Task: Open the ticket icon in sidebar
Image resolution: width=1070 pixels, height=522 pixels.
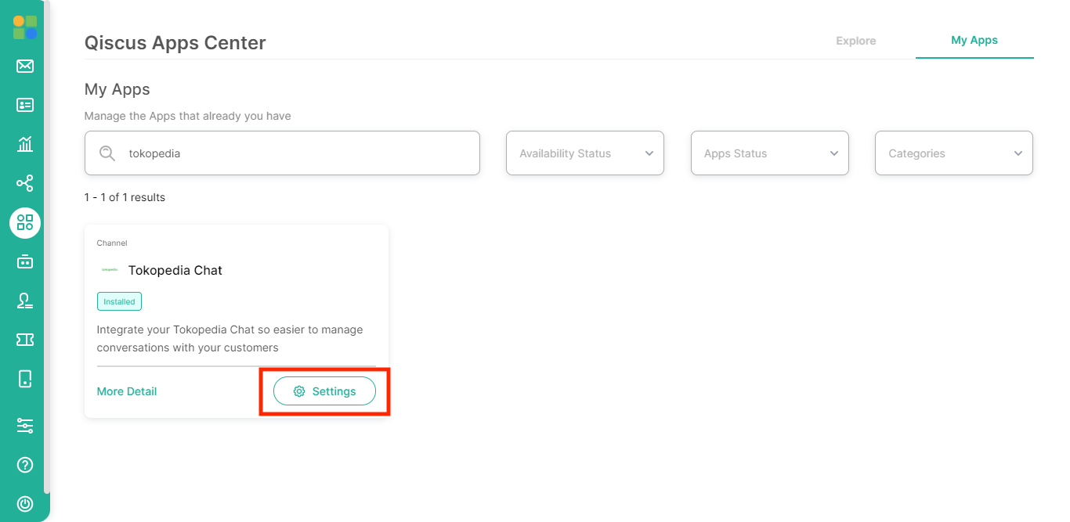Action: pyautogui.click(x=25, y=340)
